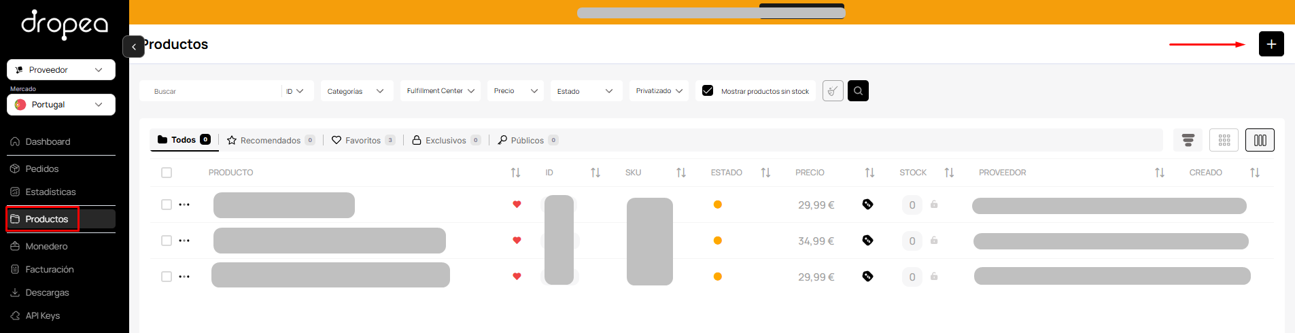Viewport: 1295px width, 333px height.
Task: Expand the Privatizado filter
Action: (x=659, y=91)
